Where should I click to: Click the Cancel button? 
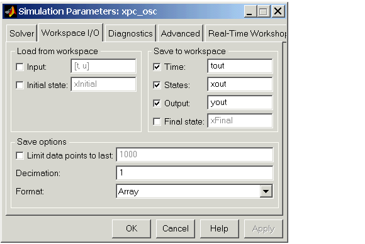click(176, 229)
